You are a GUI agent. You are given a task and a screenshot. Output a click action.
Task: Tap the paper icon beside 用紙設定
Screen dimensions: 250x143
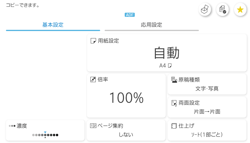93,41
